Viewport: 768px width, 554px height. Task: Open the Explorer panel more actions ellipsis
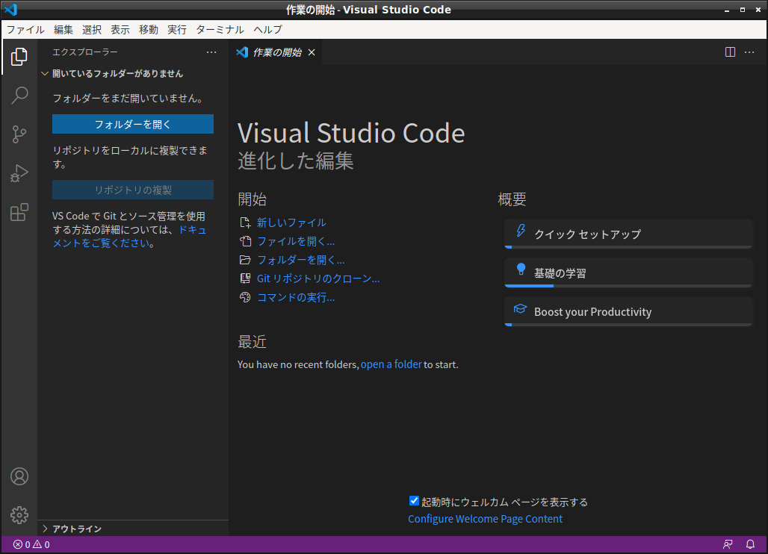click(x=211, y=52)
